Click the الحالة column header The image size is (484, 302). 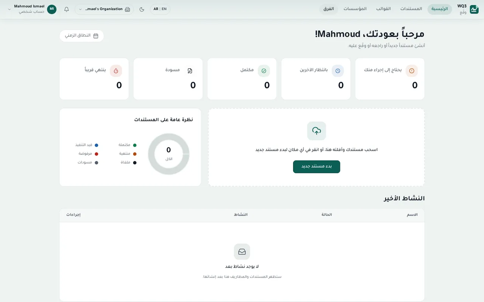click(327, 215)
